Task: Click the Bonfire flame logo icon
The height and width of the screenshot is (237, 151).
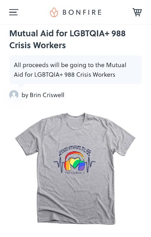Action: point(54,12)
